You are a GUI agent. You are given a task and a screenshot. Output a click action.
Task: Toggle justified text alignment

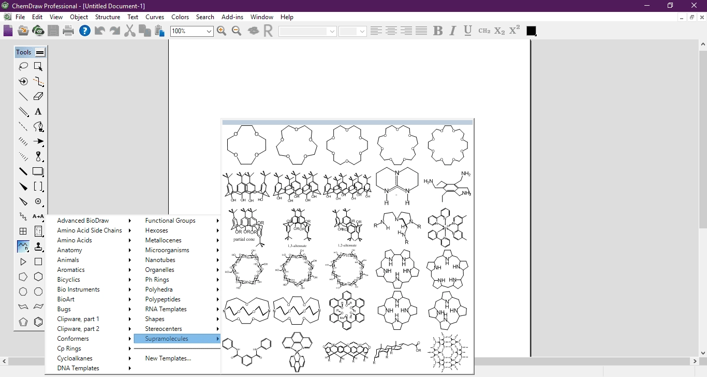[422, 31]
